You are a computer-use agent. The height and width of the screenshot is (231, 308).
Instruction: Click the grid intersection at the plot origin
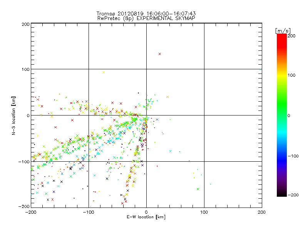coord(146,115)
